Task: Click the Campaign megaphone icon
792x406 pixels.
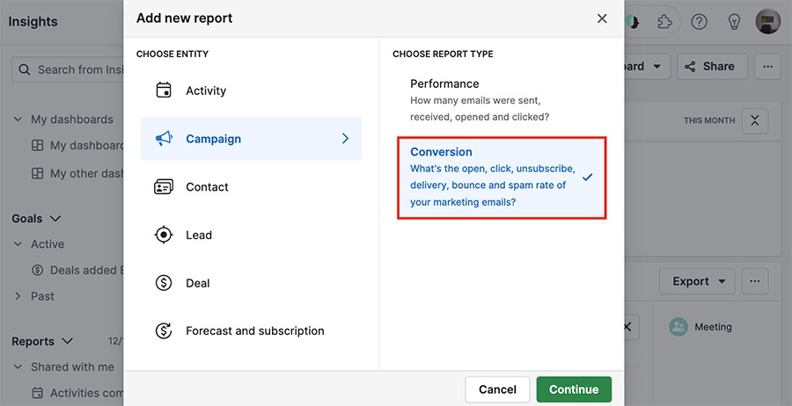Action: [164, 139]
